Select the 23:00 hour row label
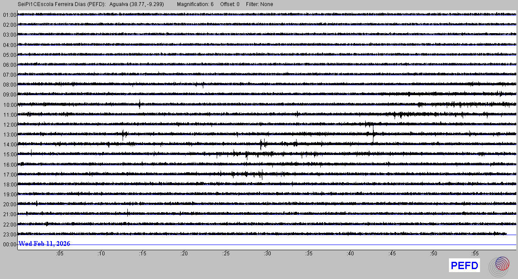Image resolution: width=518 pixels, height=279 pixels. (9, 235)
